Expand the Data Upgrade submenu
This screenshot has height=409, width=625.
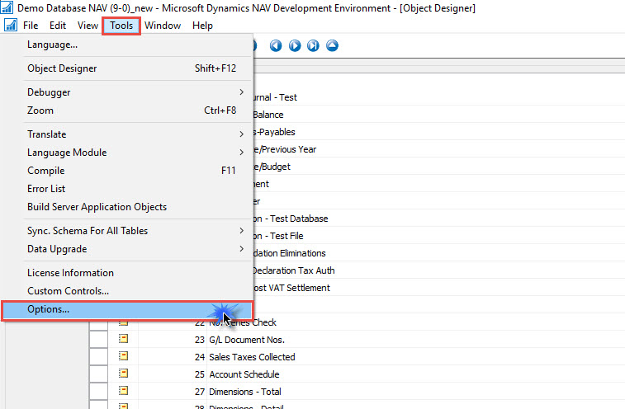pyautogui.click(x=127, y=249)
